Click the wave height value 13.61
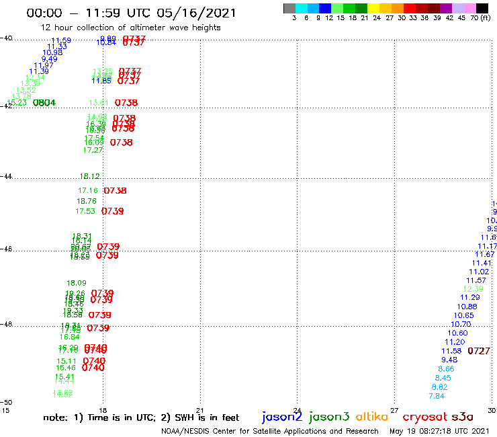Image resolution: width=497 pixels, height=437 pixels. pos(99,102)
